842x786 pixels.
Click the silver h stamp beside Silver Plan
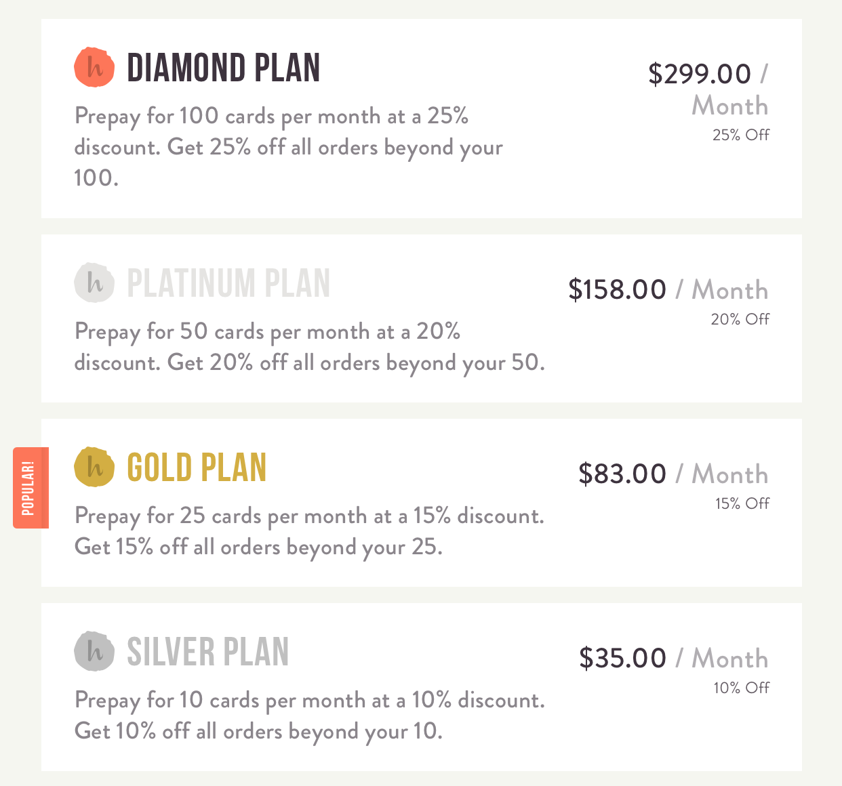click(94, 651)
